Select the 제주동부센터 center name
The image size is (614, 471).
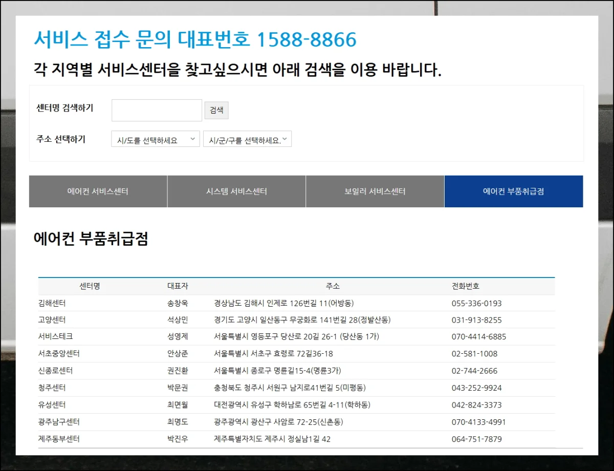point(59,439)
